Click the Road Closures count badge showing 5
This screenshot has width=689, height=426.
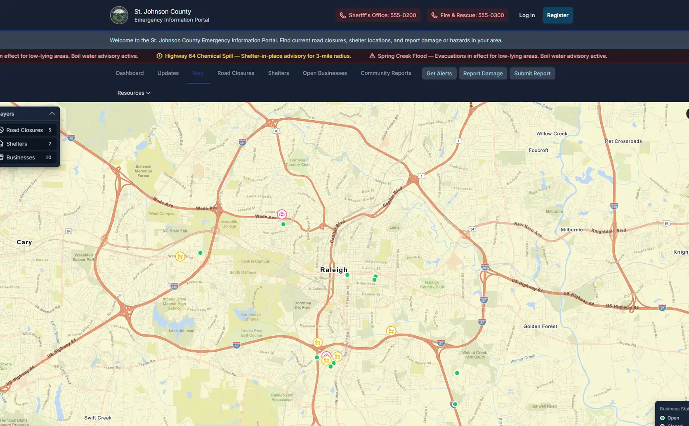click(50, 130)
